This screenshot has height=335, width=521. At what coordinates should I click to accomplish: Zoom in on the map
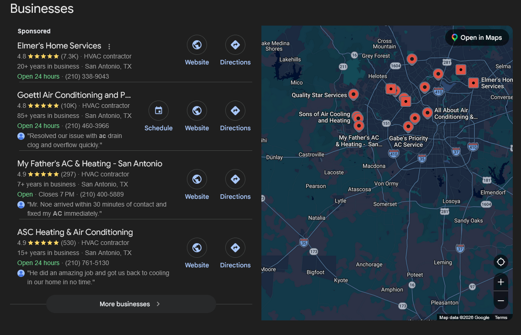[x=501, y=282]
